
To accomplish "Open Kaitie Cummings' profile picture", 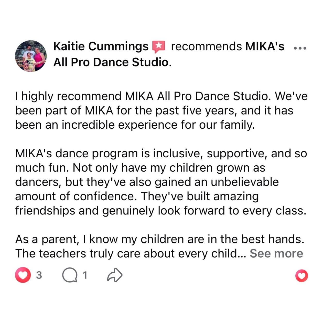I will [31, 56].
